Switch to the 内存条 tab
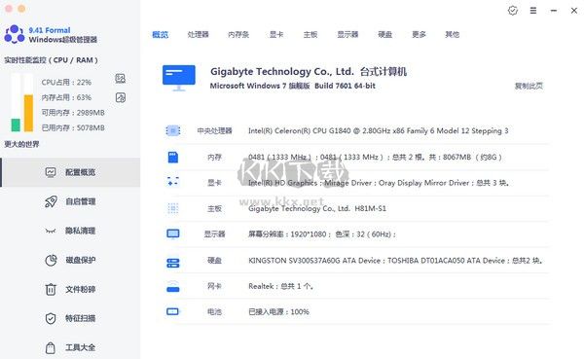Image resolution: width=584 pixels, height=359 pixels. (238, 35)
